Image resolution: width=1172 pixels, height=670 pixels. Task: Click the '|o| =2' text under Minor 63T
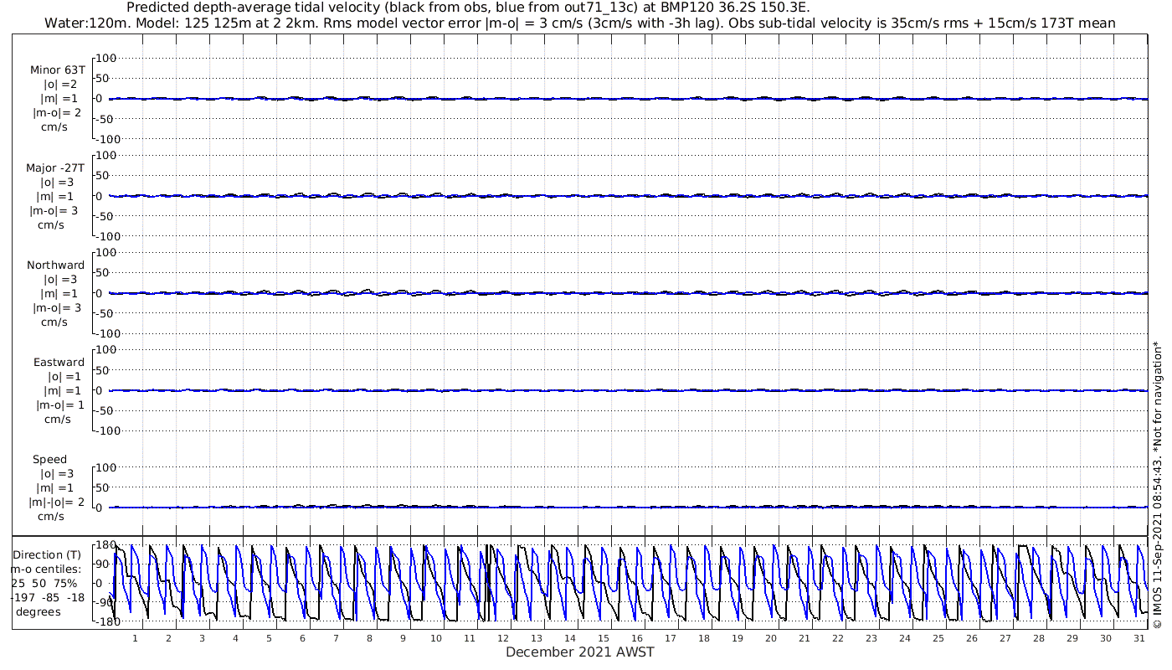click(60, 85)
